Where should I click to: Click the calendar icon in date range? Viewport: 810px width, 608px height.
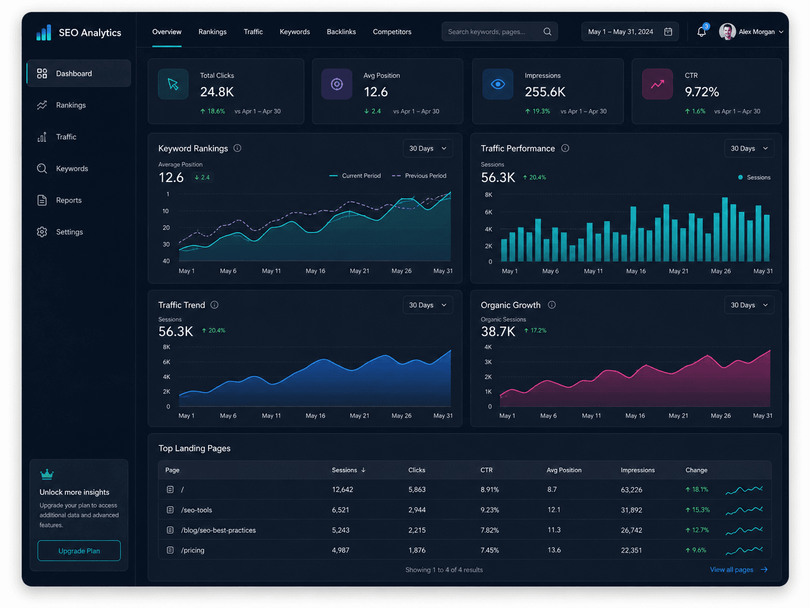pyautogui.click(x=668, y=32)
